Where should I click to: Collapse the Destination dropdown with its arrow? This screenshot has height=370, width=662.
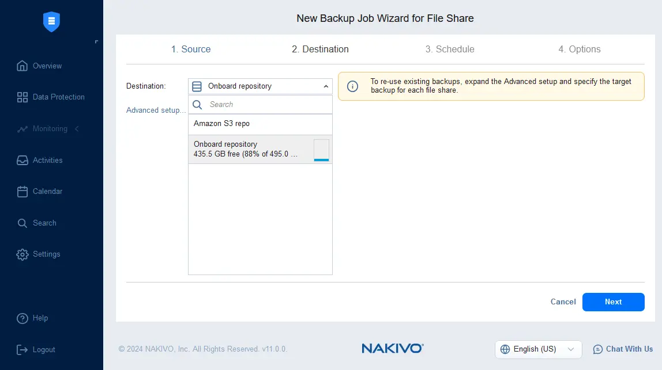point(326,86)
